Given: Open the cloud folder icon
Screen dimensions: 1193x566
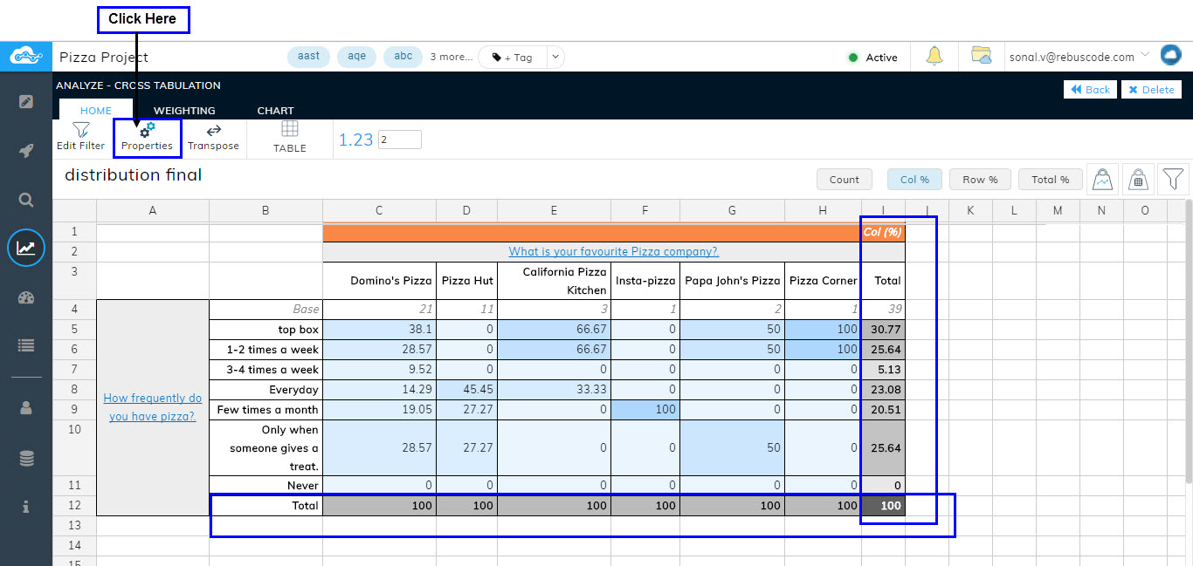Looking at the screenshot, I should pyautogui.click(x=982, y=57).
